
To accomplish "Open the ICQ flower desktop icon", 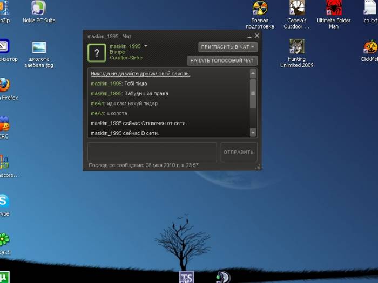I will click(4, 239).
